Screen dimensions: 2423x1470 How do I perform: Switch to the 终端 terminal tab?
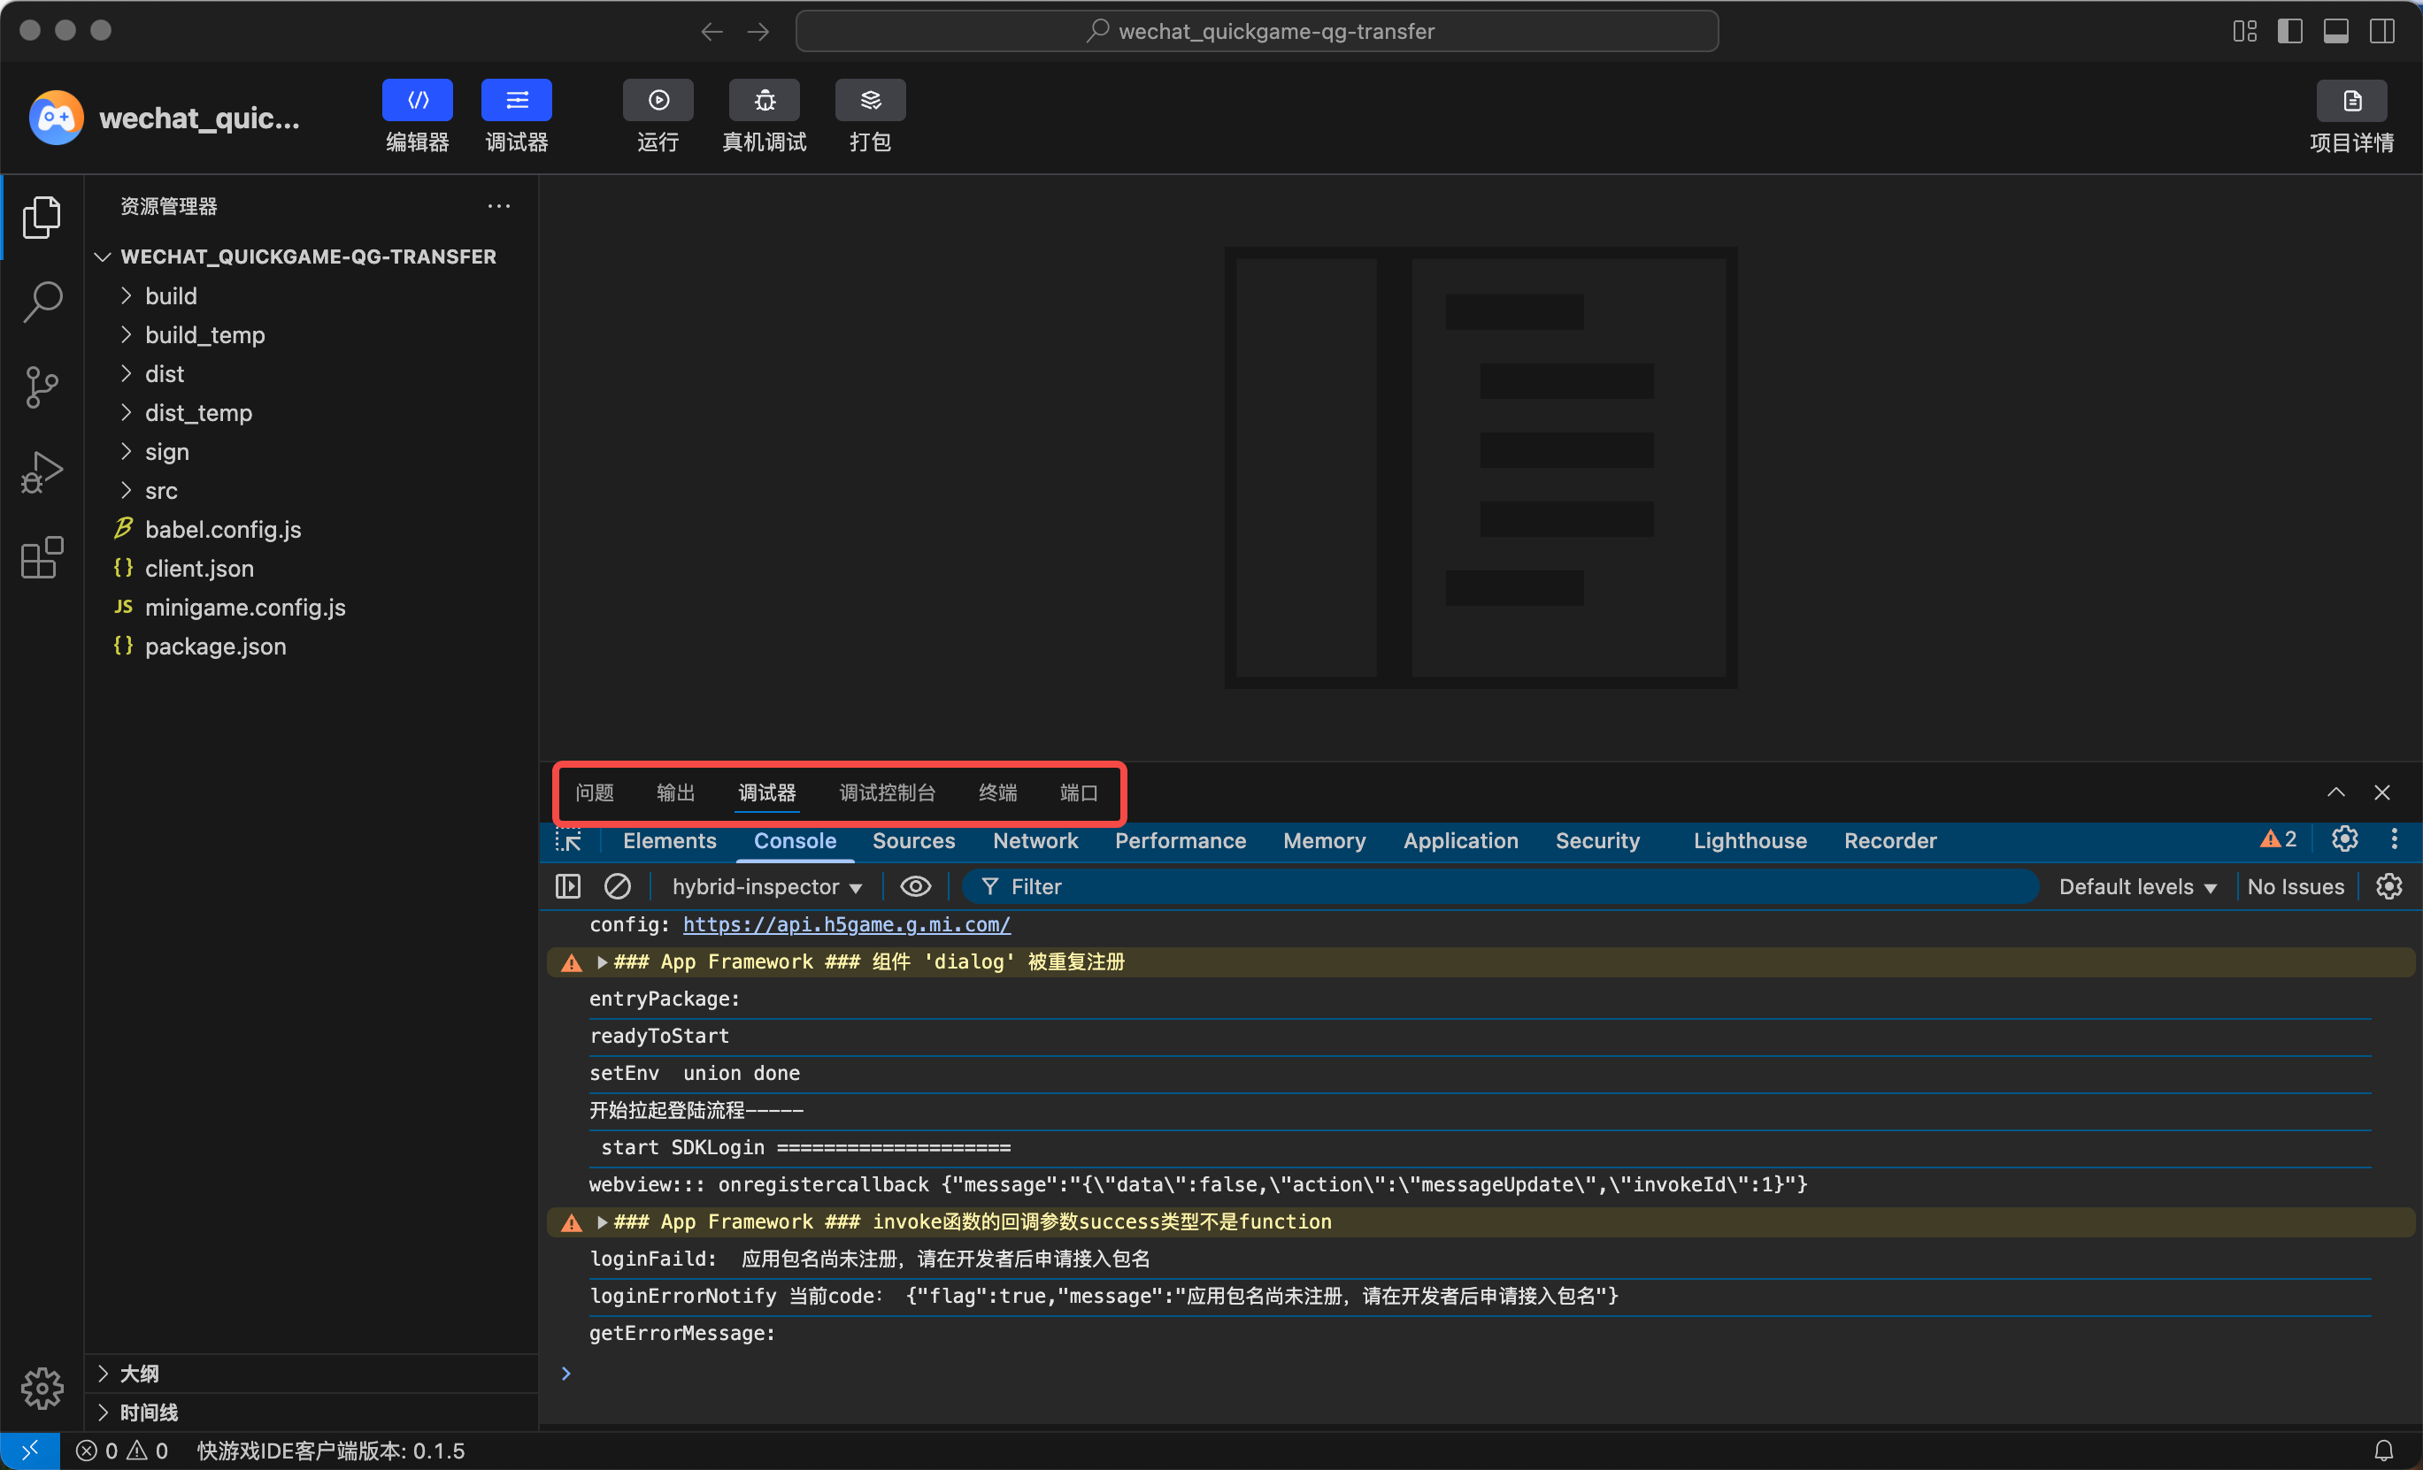click(997, 792)
